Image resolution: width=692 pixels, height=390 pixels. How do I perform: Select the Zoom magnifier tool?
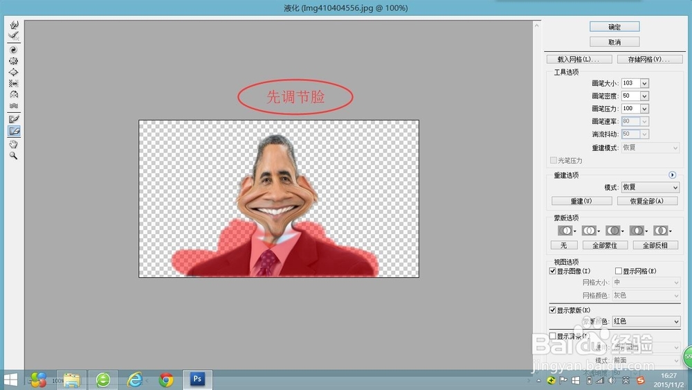14,155
